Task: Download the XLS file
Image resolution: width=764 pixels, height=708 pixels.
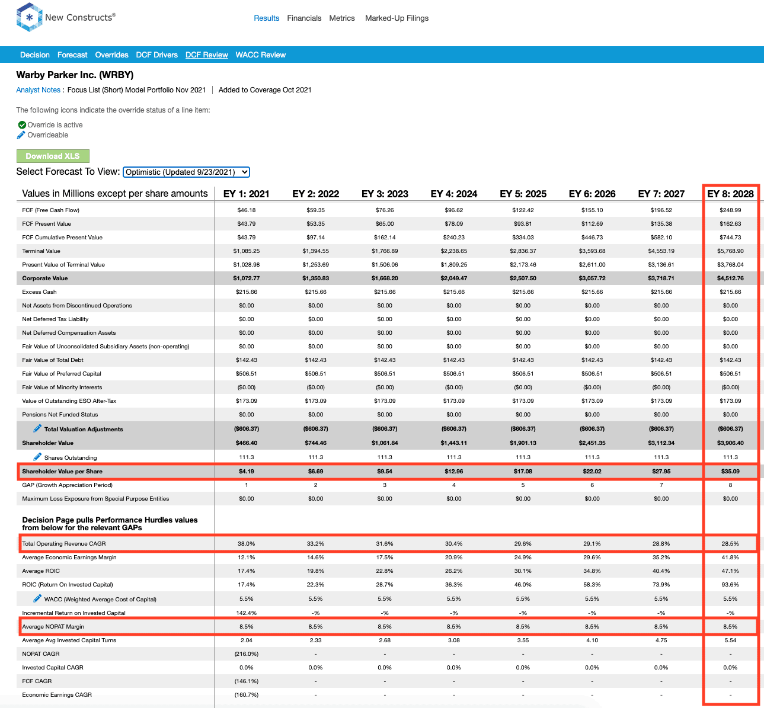Action: (53, 156)
